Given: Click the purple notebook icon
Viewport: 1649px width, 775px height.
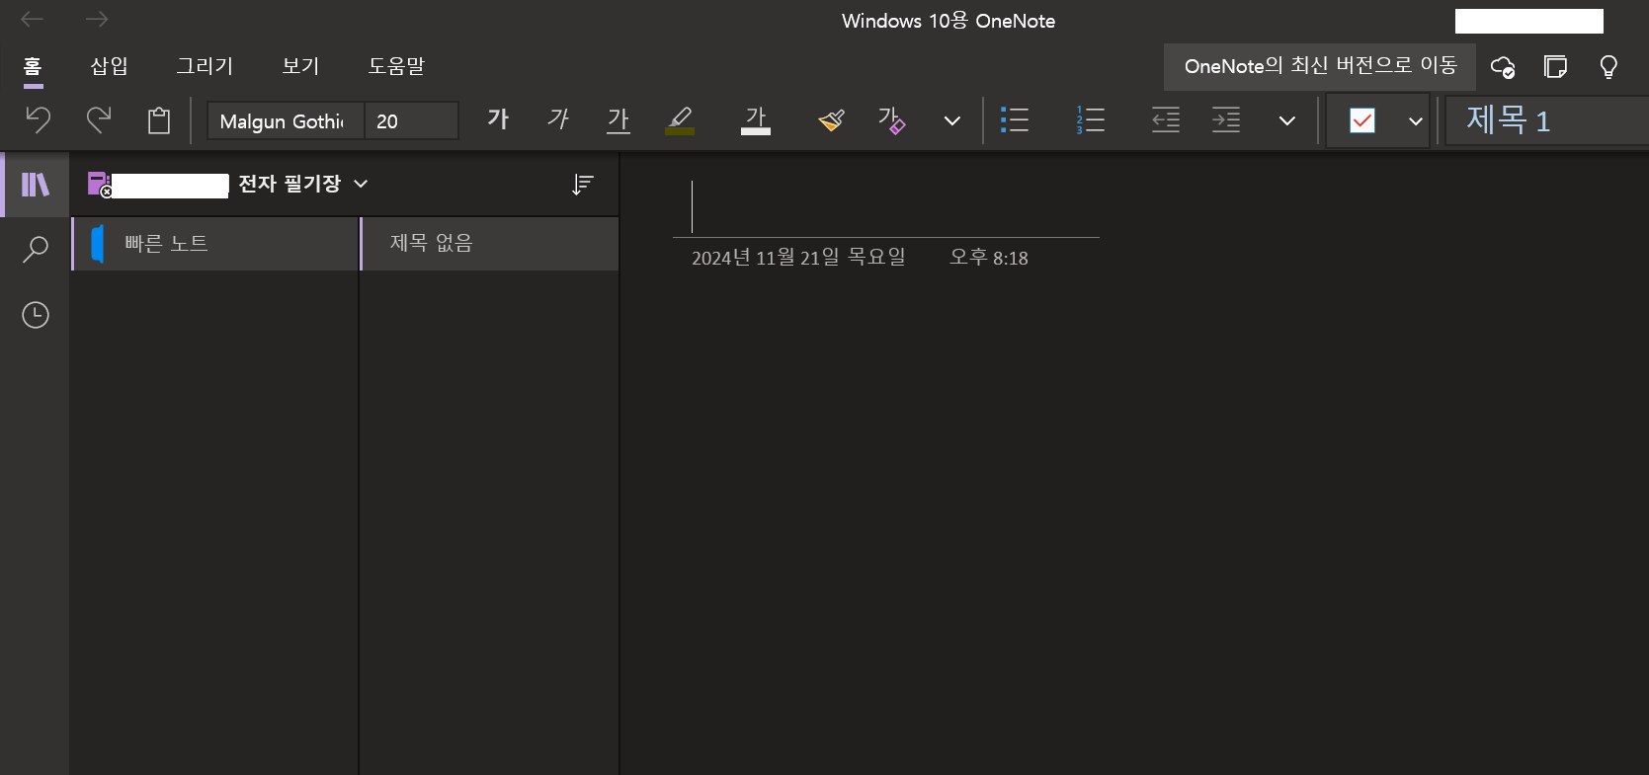Looking at the screenshot, I should (x=99, y=184).
